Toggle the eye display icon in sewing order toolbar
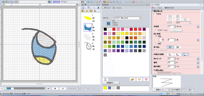Image resolution: width=204 pixels, height=96 pixels. pyautogui.click(x=83, y=11)
